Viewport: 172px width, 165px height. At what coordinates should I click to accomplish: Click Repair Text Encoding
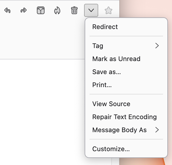pos(126,117)
